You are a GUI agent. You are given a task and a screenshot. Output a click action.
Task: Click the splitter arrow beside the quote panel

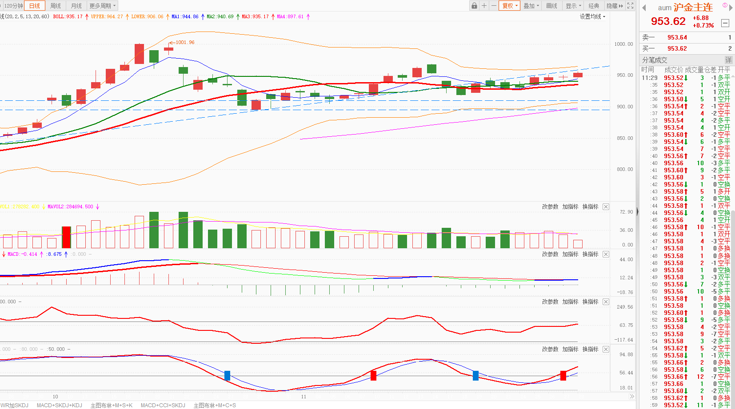click(637, 212)
